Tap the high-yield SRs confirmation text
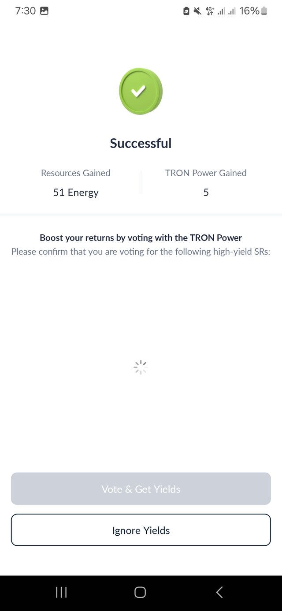This screenshot has width=282, height=611. click(x=141, y=252)
